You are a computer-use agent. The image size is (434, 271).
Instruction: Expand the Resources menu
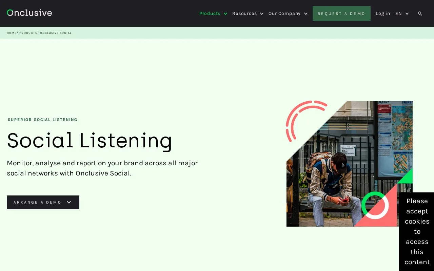248,14
